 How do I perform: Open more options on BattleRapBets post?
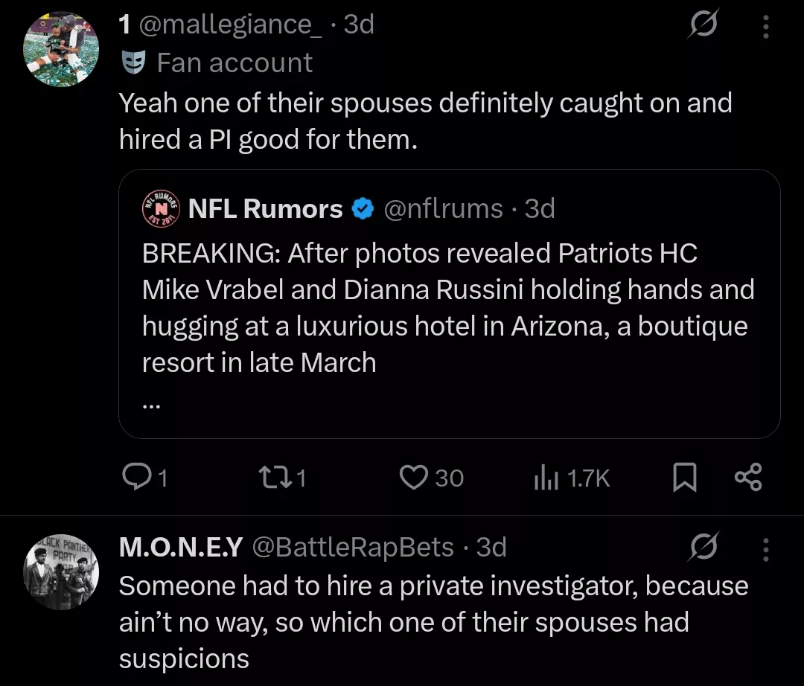[766, 549]
